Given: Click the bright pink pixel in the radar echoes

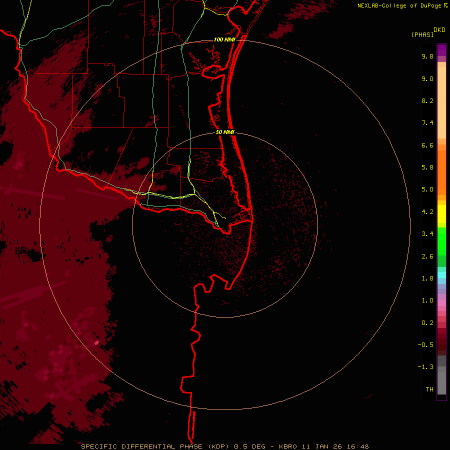Looking at the screenshot, I should point(96,342).
